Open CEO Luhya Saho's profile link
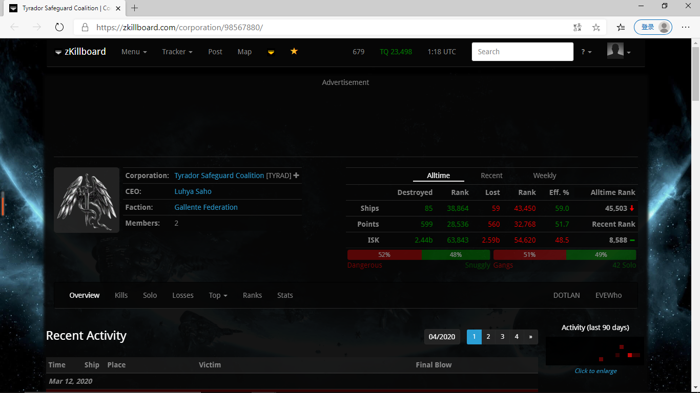 [193, 191]
